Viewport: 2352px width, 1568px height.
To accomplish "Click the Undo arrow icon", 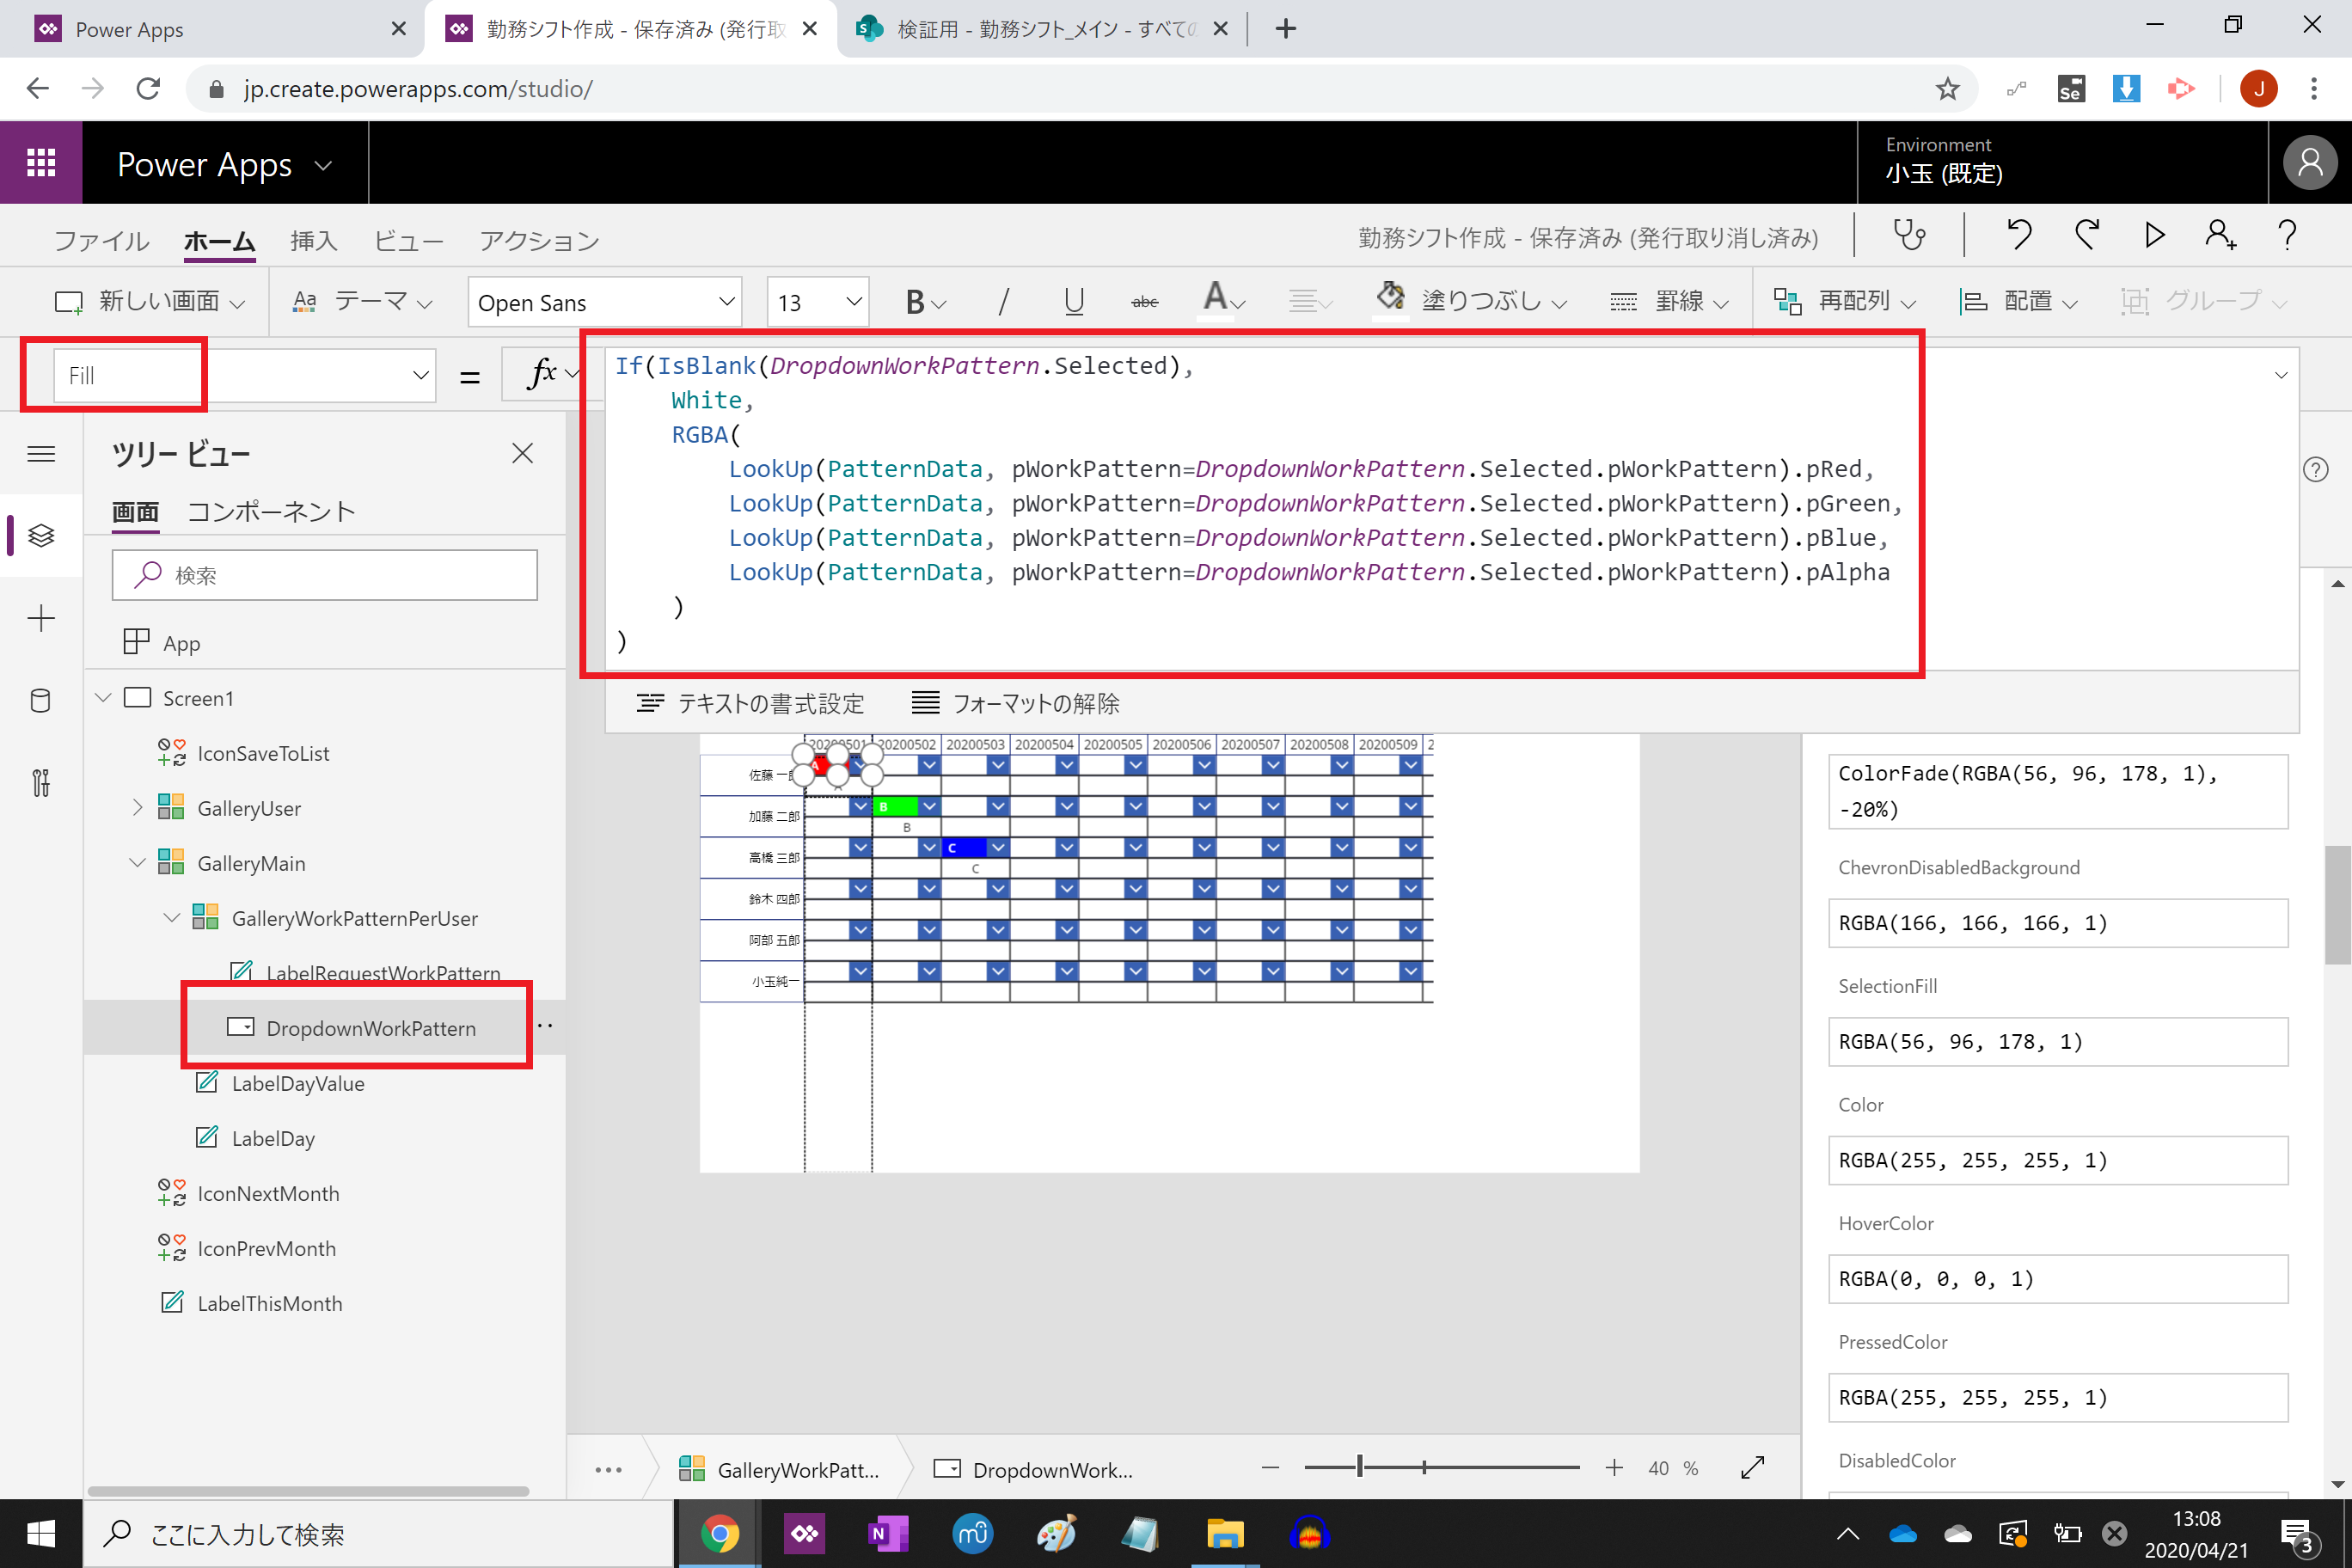I will (2019, 236).
